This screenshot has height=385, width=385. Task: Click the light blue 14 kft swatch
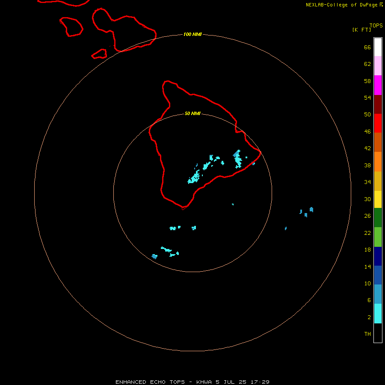coord(378,294)
